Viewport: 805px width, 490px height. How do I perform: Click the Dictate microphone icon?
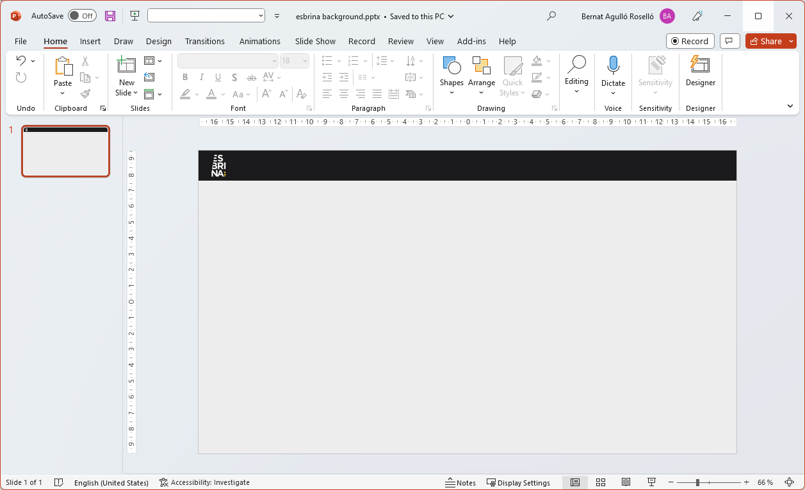click(x=613, y=65)
